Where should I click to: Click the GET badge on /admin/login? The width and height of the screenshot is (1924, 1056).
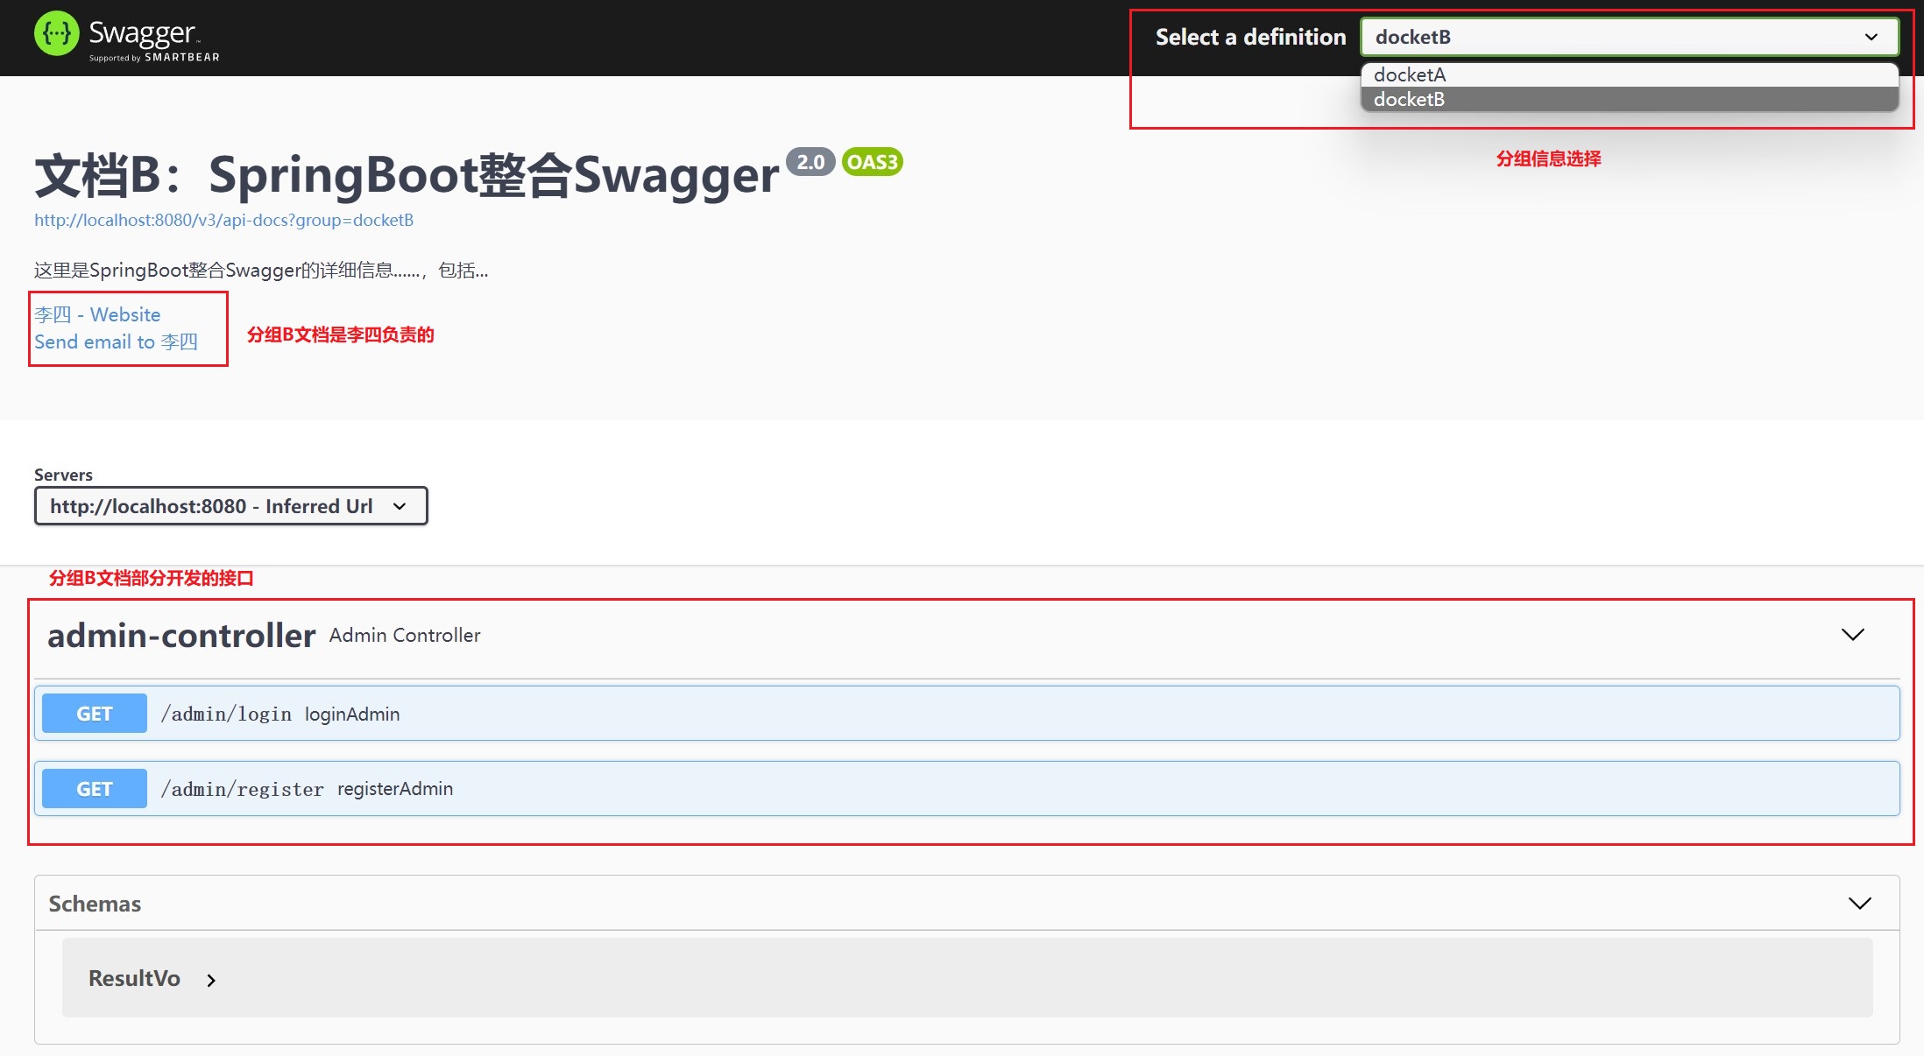point(93,713)
